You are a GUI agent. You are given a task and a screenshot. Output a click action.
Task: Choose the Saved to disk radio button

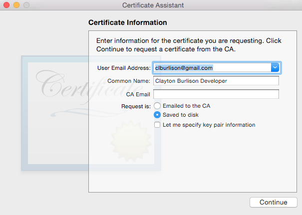tap(157, 115)
